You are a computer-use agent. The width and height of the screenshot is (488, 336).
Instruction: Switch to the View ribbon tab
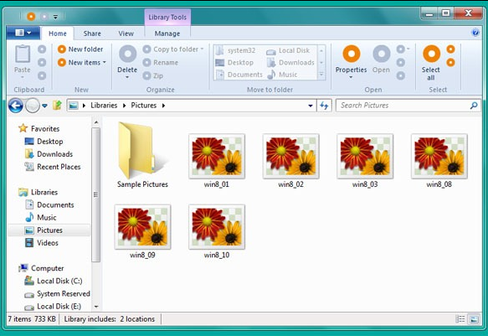(126, 34)
